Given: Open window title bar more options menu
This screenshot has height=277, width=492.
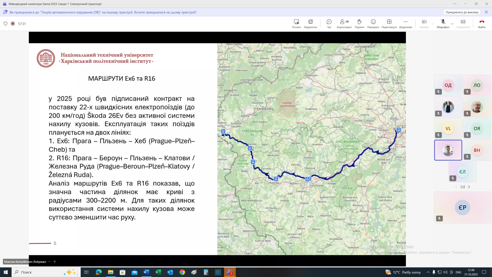Looking at the screenshot, I should click(x=454, y=4).
